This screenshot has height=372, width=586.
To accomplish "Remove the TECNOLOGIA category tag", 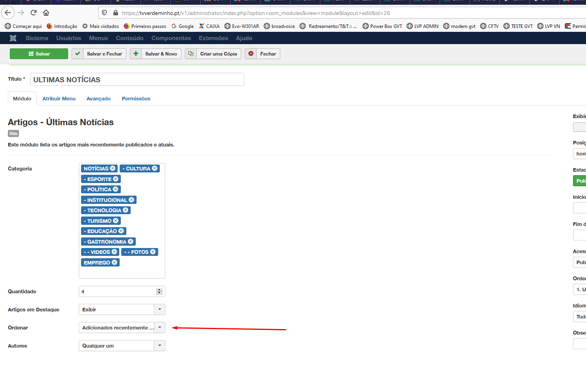I will pos(126,210).
